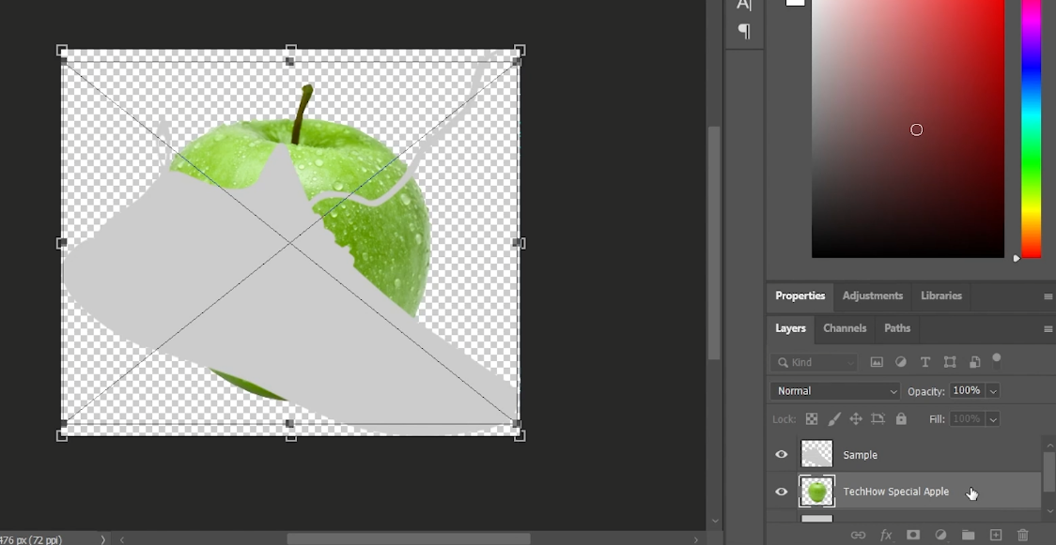Add a layer mask
The image size is (1056, 545).
pyautogui.click(x=912, y=535)
